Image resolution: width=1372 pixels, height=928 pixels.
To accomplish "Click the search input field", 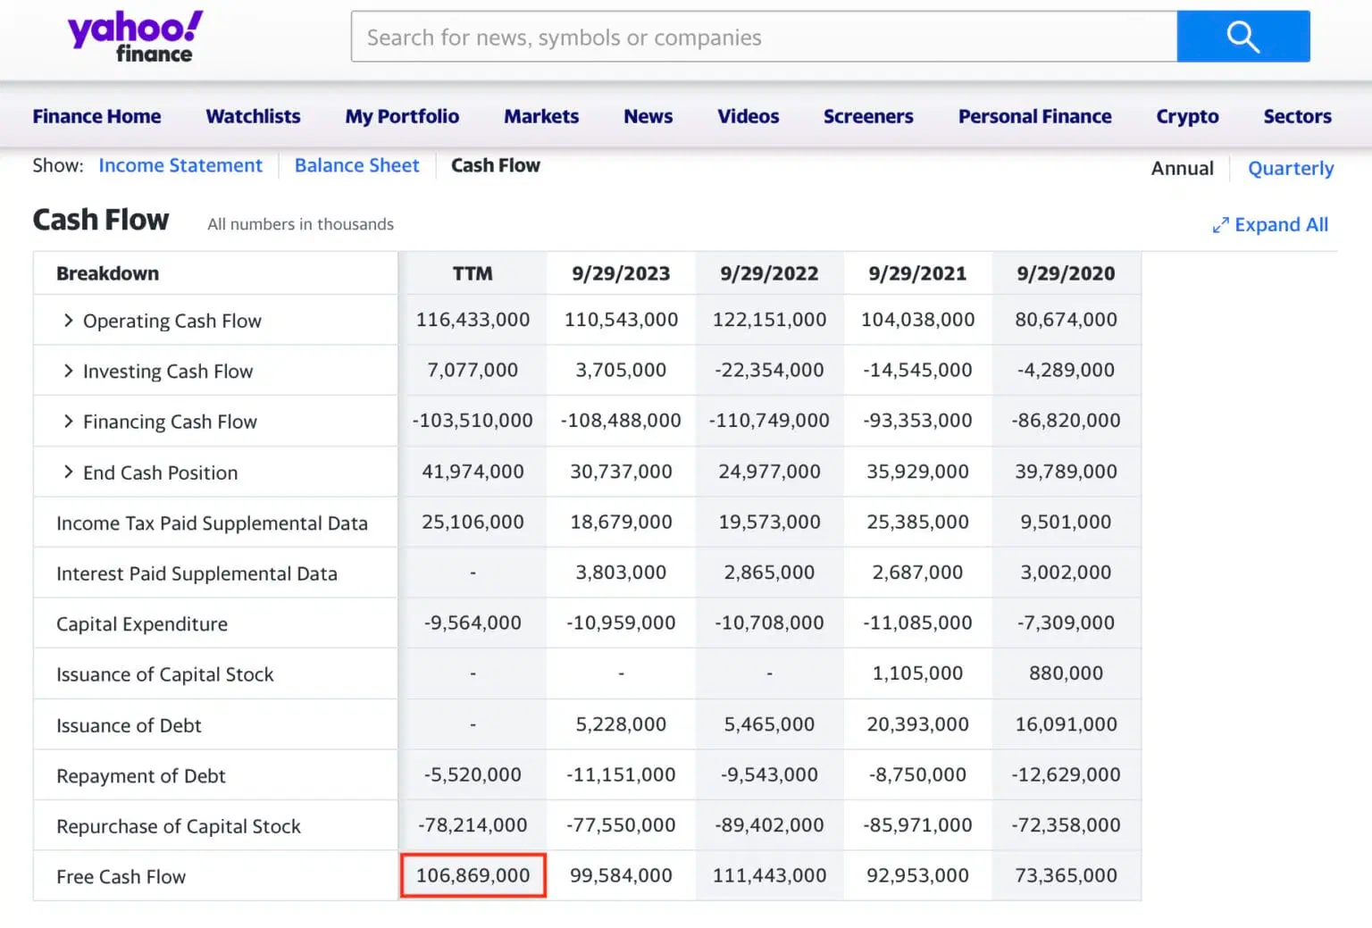I will pyautogui.click(x=764, y=37).
